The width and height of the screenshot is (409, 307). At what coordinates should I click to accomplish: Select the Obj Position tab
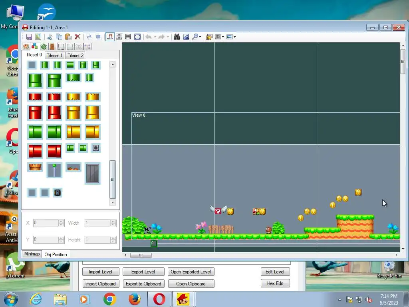tap(56, 254)
